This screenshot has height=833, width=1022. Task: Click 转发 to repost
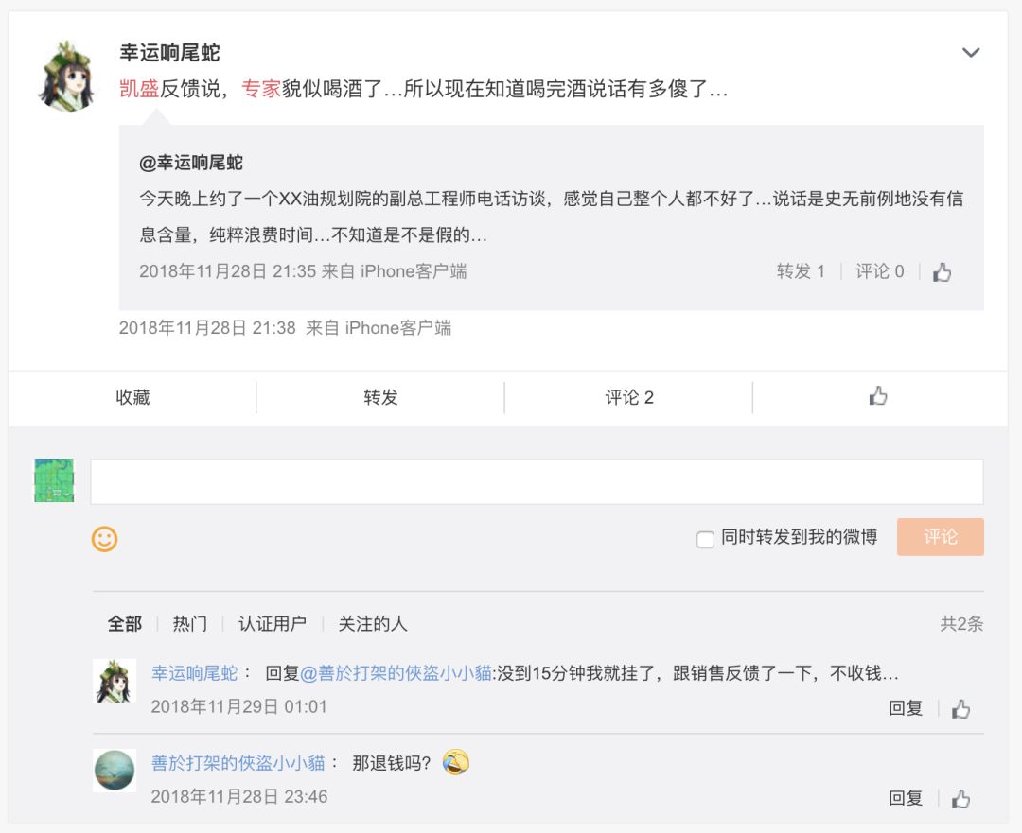pos(379,397)
